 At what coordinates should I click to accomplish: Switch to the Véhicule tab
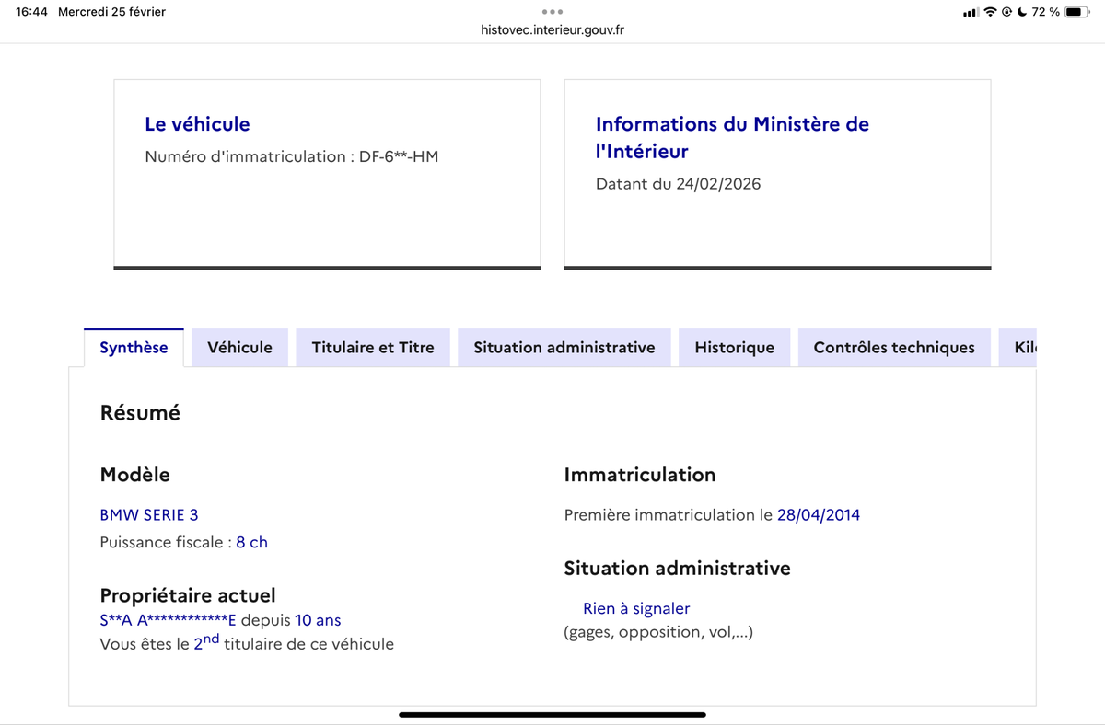tap(239, 348)
